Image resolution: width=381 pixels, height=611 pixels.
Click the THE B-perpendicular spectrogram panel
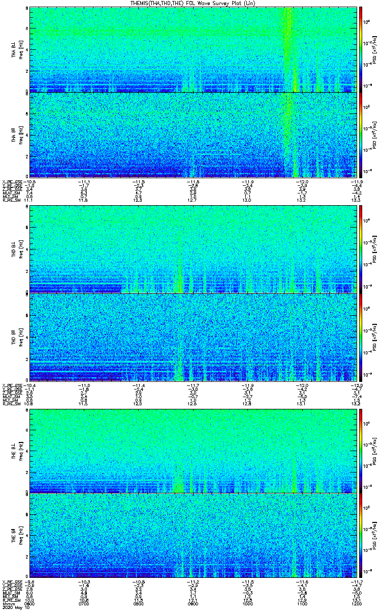[x=192, y=450]
